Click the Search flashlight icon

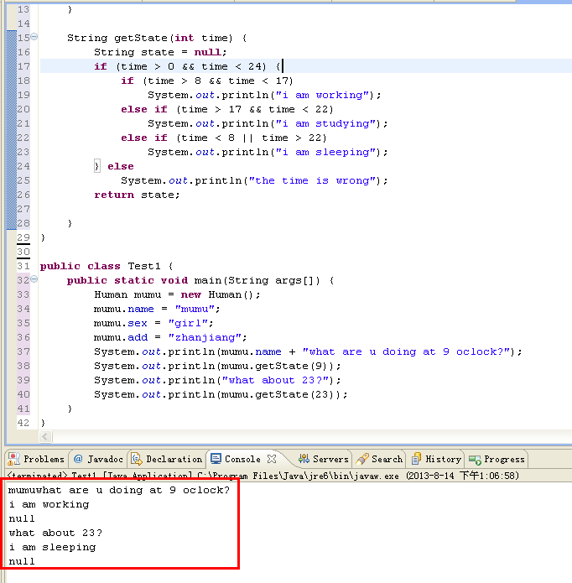[362, 459]
